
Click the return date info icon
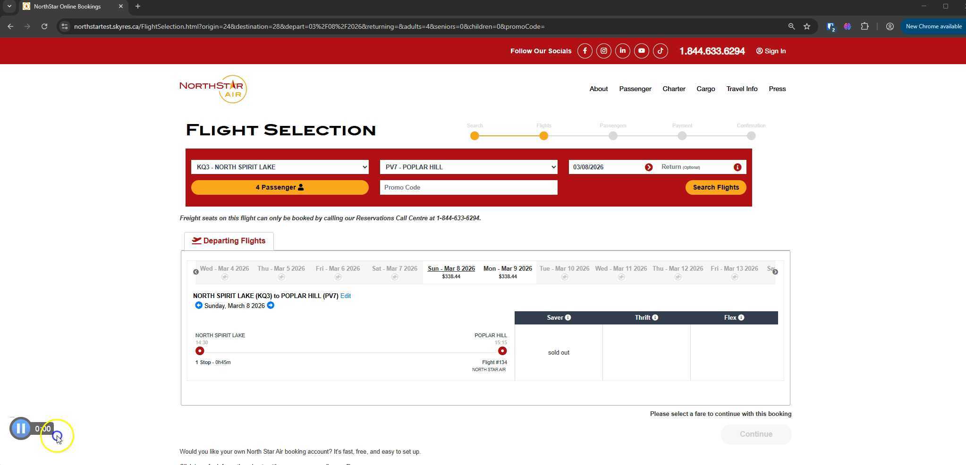tap(737, 167)
